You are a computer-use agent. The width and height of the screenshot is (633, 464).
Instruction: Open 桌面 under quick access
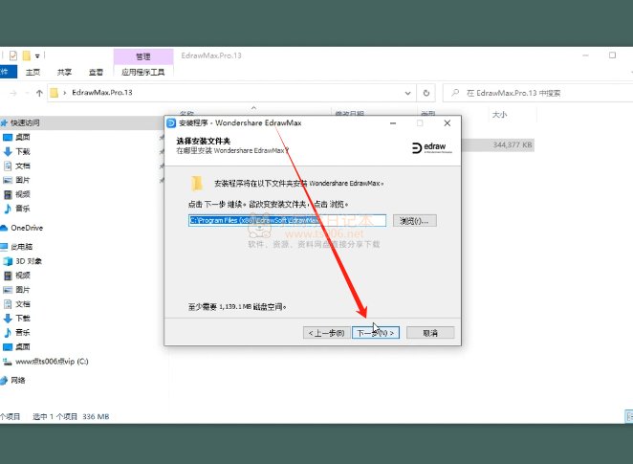tap(23, 137)
